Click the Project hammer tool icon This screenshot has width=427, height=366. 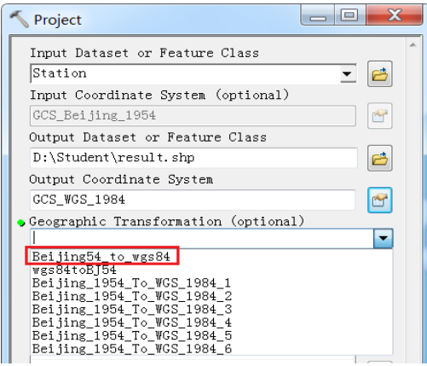(x=19, y=19)
